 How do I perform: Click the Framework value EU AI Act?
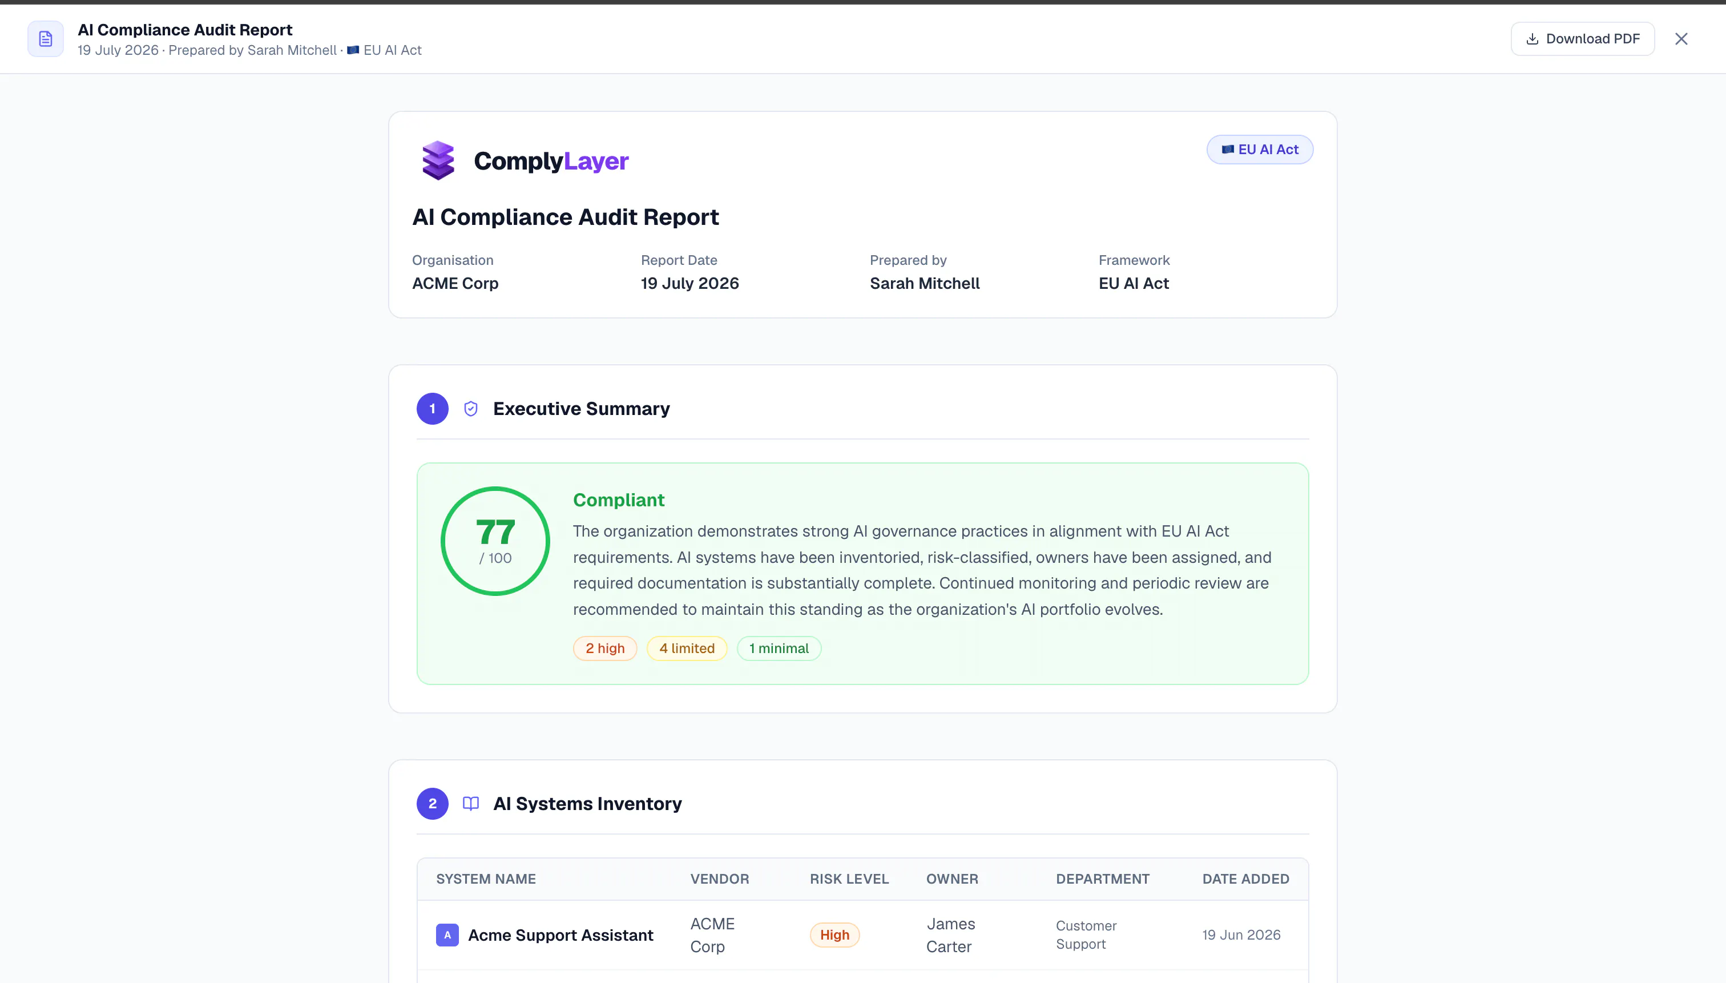(1134, 284)
